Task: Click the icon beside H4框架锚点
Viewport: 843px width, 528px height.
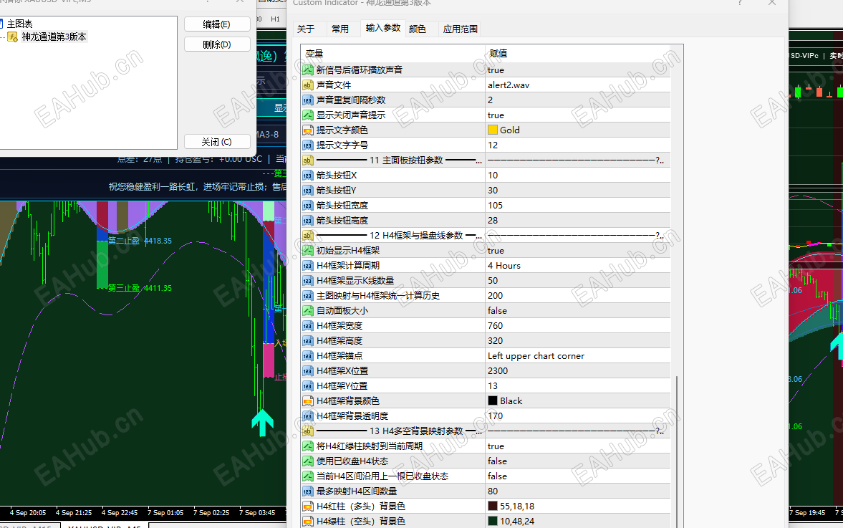Action: click(x=307, y=356)
